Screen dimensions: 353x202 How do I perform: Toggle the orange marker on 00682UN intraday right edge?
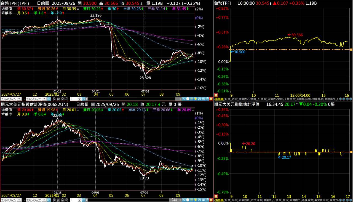[x=351, y=152]
